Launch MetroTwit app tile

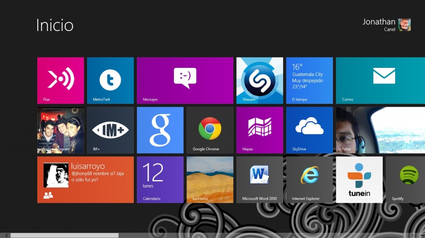(110, 80)
